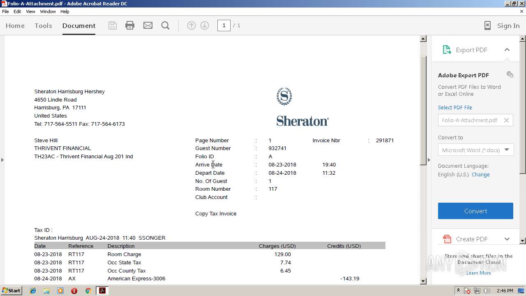Click the Learn More link
Image resolution: width=526 pixels, height=296 pixels.
tap(478, 273)
